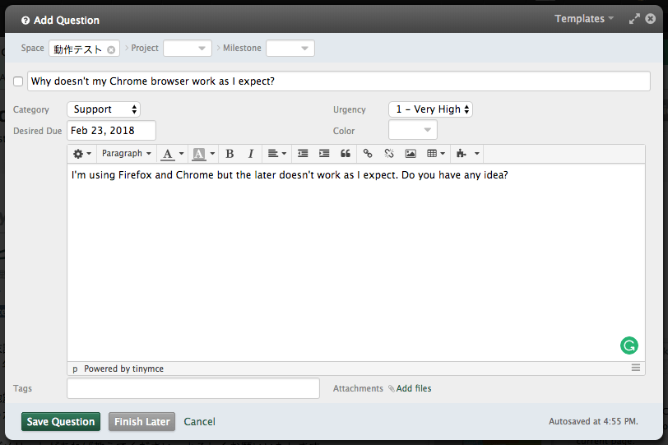Viewport: 668px width, 445px height.
Task: Click the Finish Later button
Action: coord(141,422)
